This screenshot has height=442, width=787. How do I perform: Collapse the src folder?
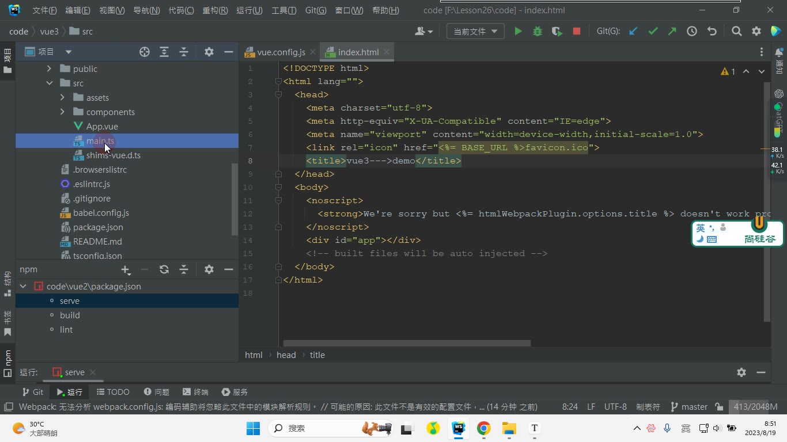pyautogui.click(x=50, y=83)
